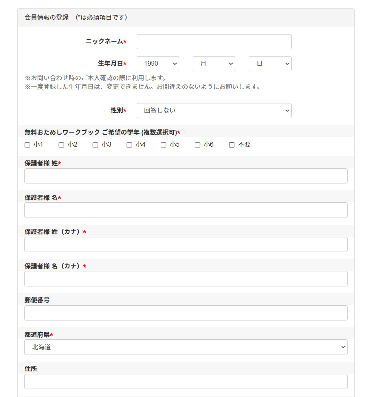Open the birth month (月) dropdown

click(214, 63)
